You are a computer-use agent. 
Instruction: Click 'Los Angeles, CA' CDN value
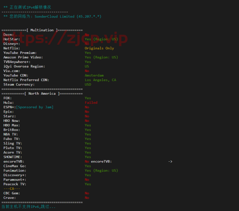(x=101, y=80)
